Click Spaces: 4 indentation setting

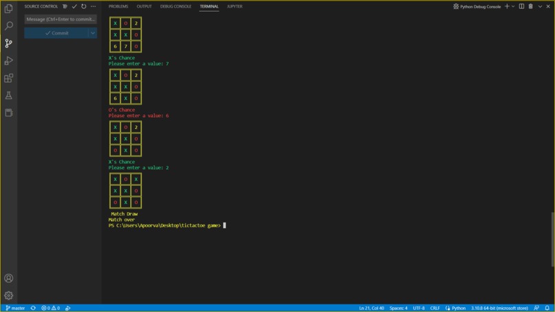point(399,308)
